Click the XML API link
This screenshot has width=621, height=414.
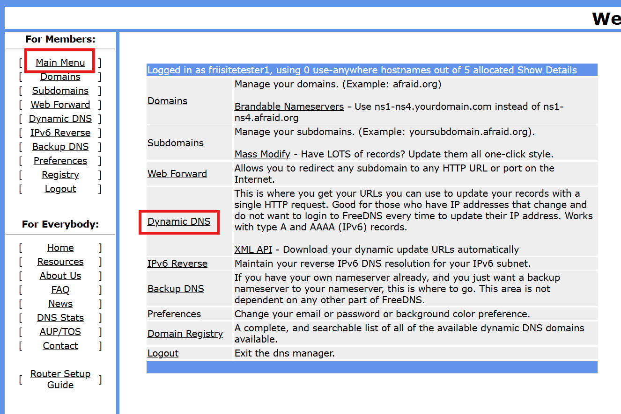coord(253,250)
